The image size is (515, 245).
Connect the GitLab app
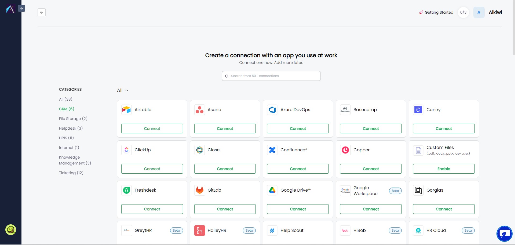(225, 209)
